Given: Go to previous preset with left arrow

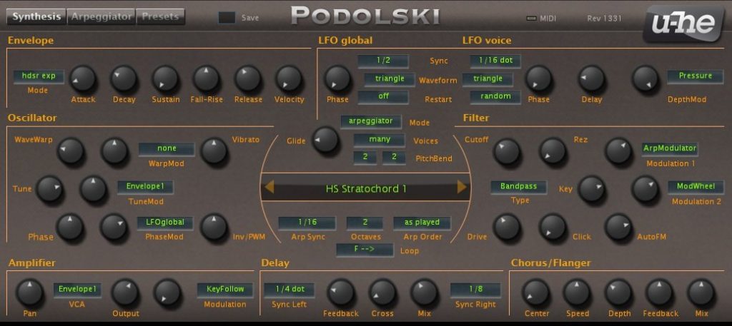Looking at the screenshot, I should click(x=269, y=188).
